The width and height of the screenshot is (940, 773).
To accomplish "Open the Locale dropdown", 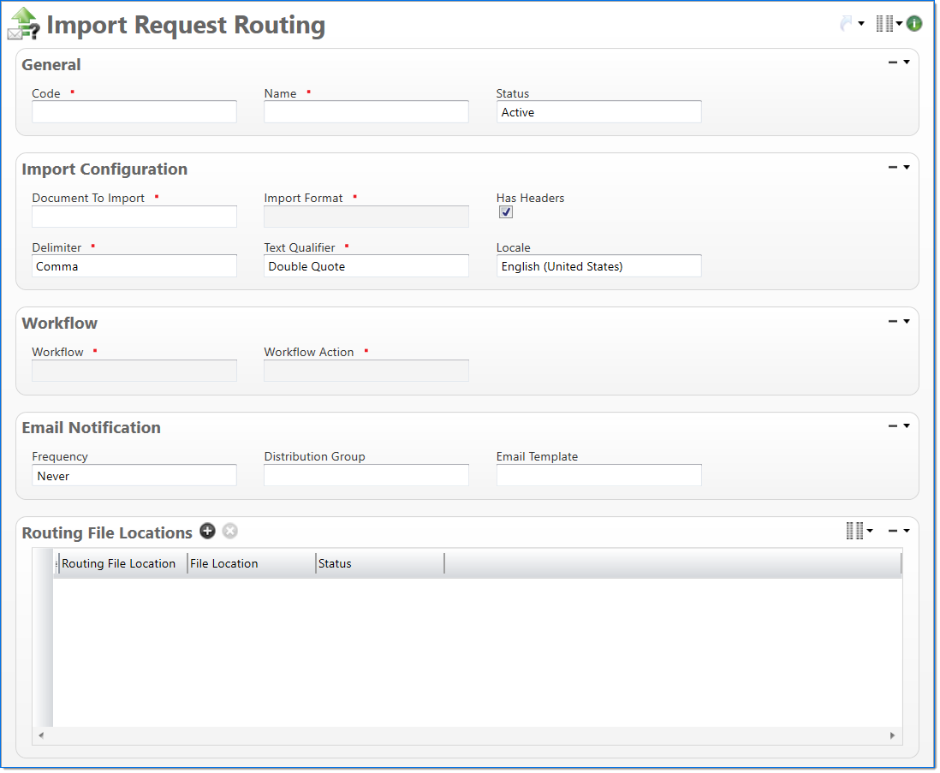I will click(598, 266).
